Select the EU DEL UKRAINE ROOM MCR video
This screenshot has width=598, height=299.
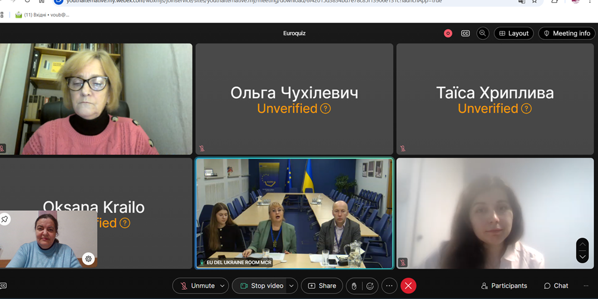pos(294,213)
